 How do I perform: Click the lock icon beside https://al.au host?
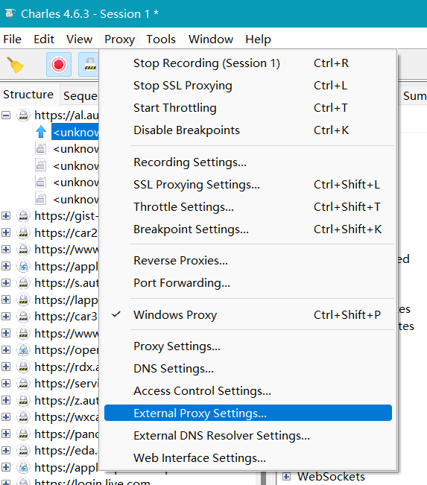23,115
